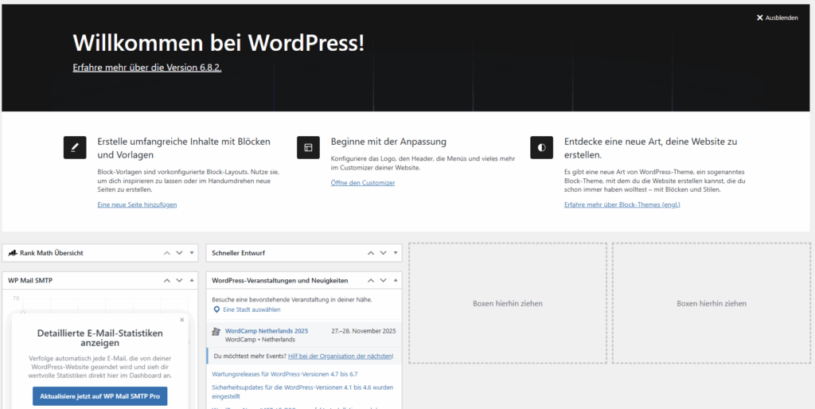815x409 pixels.
Task: Open Wartungsreleases für WordPress-Versionen 4.7 bis 6.7
Action: 285,374
